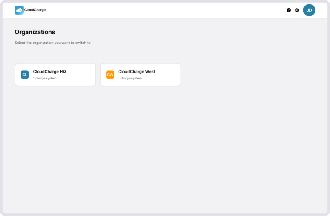
Task: Open help via the question mark icon
Action: (289, 10)
